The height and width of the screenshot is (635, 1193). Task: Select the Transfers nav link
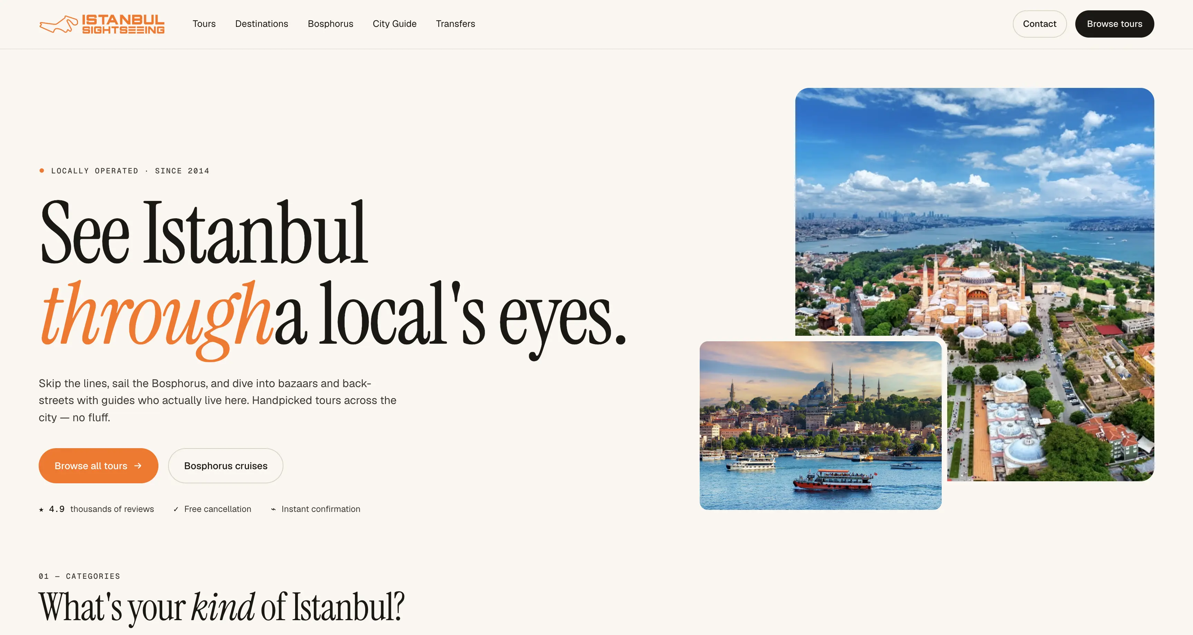tap(455, 24)
